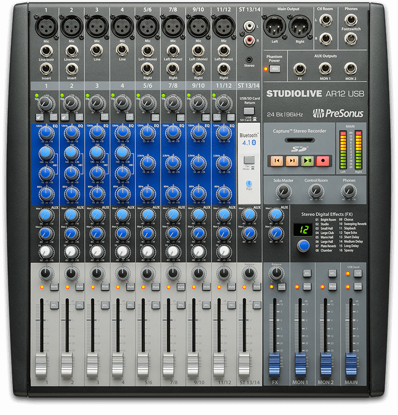This screenshot has height=415, width=398.
Task: Click the channel 1 Insert jack
Action: point(46,69)
